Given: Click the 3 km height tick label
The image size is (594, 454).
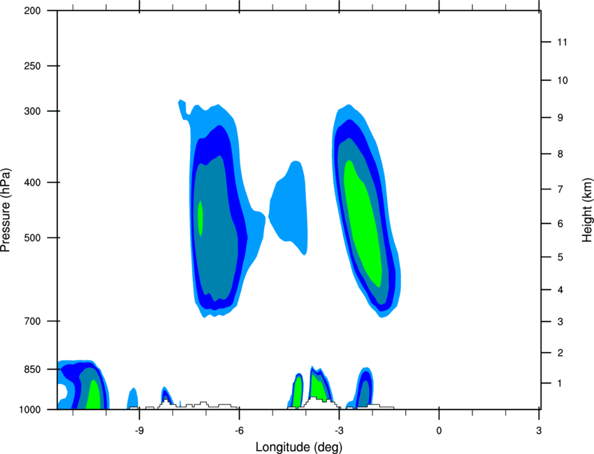Looking at the screenshot, I should coord(560,322).
